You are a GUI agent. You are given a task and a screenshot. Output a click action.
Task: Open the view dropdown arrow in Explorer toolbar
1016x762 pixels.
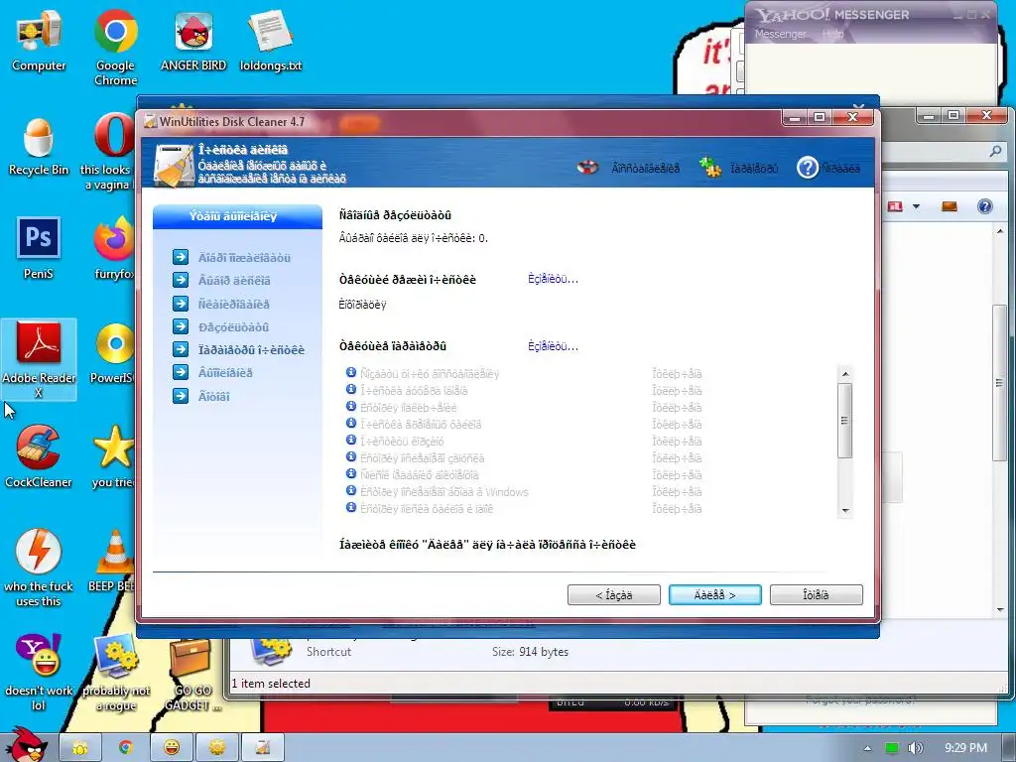916,206
